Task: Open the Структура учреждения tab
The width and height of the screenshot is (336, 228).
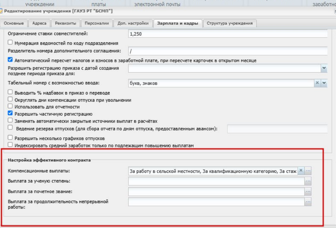Action: 230,23
